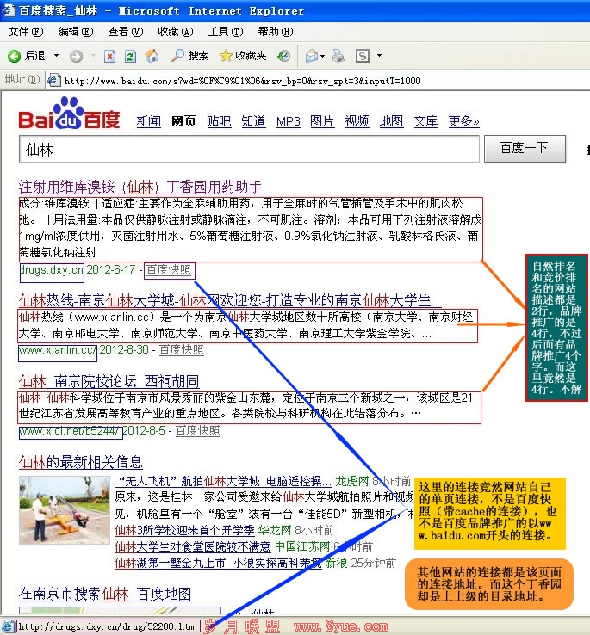Open the 工具(T) menu

226,32
